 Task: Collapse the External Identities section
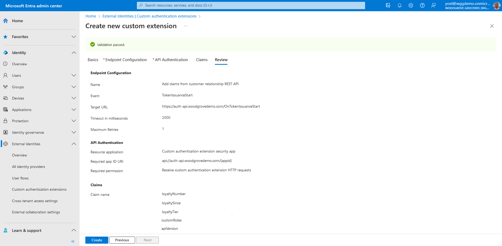[x=74, y=144]
